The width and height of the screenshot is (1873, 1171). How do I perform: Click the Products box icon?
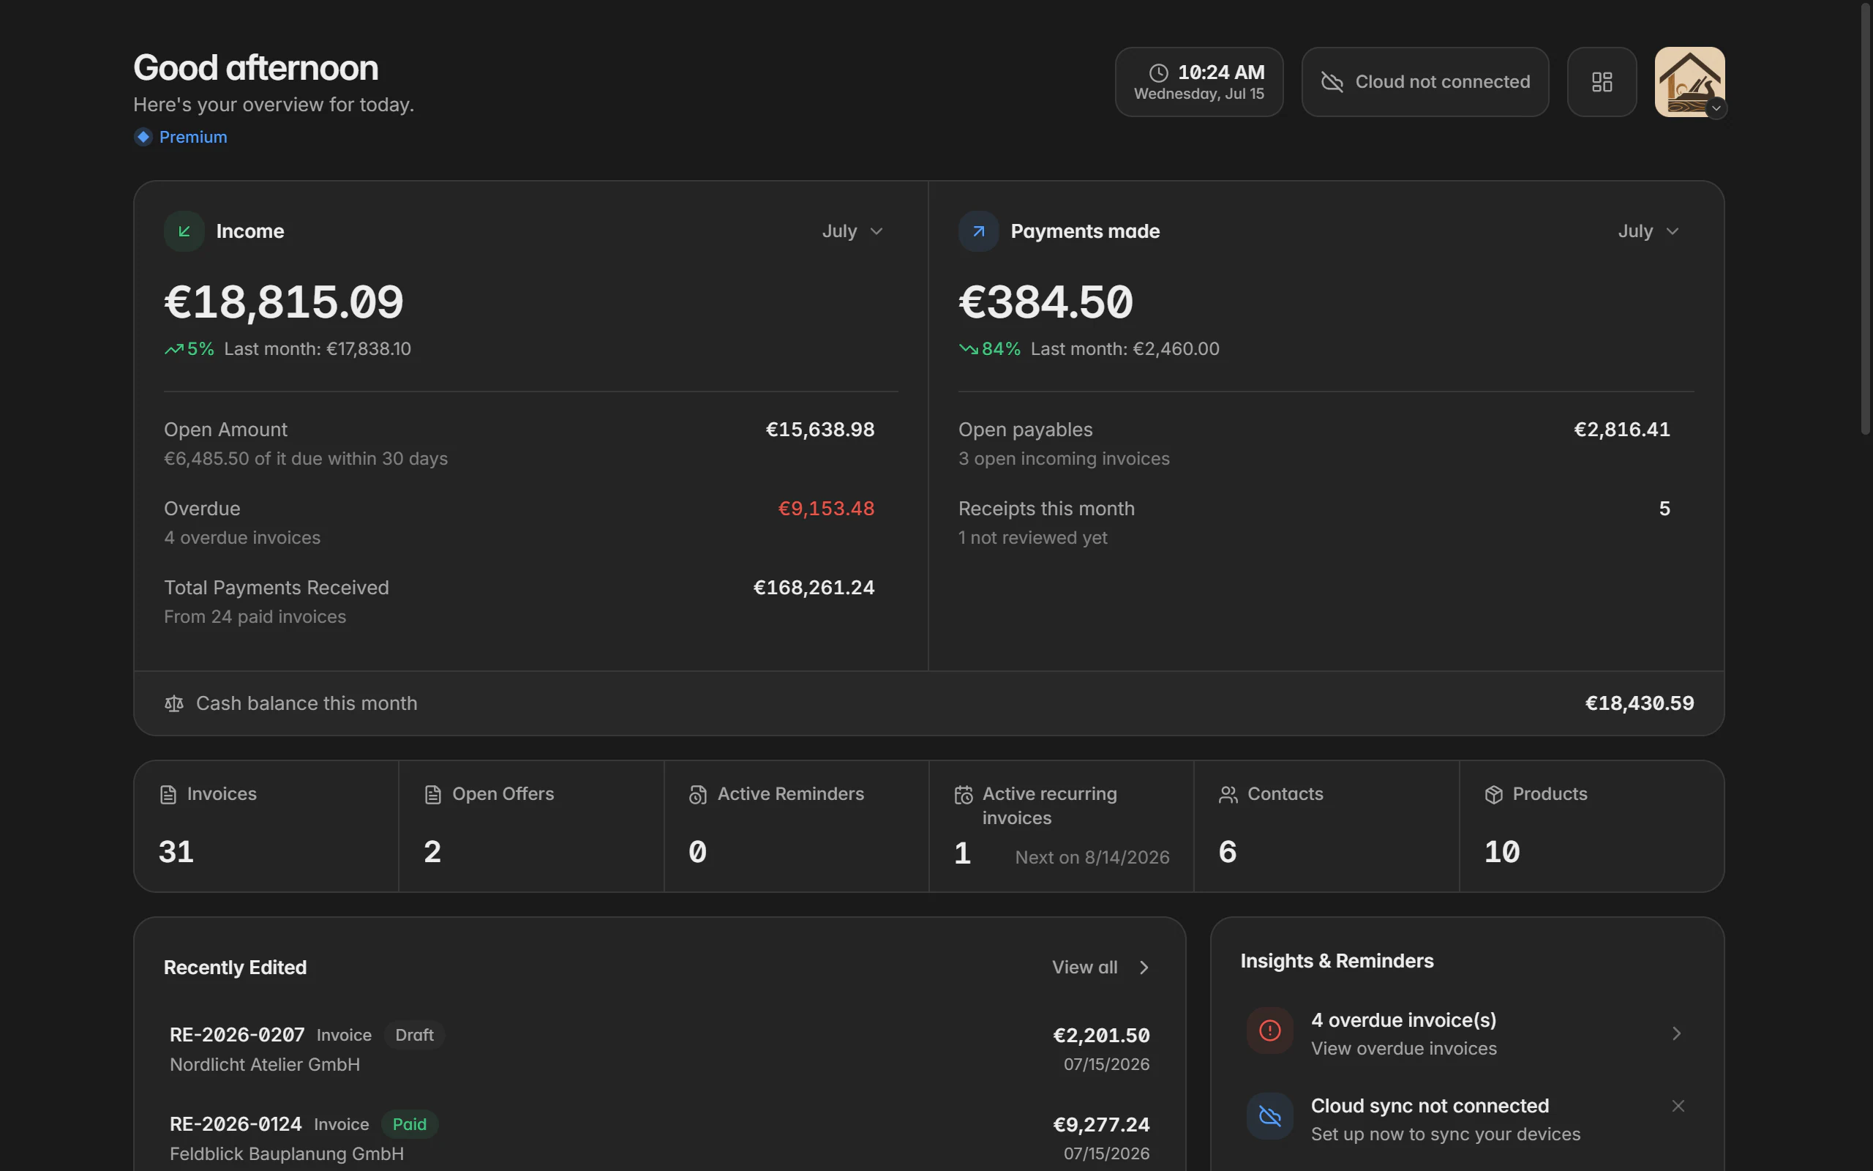1494,795
